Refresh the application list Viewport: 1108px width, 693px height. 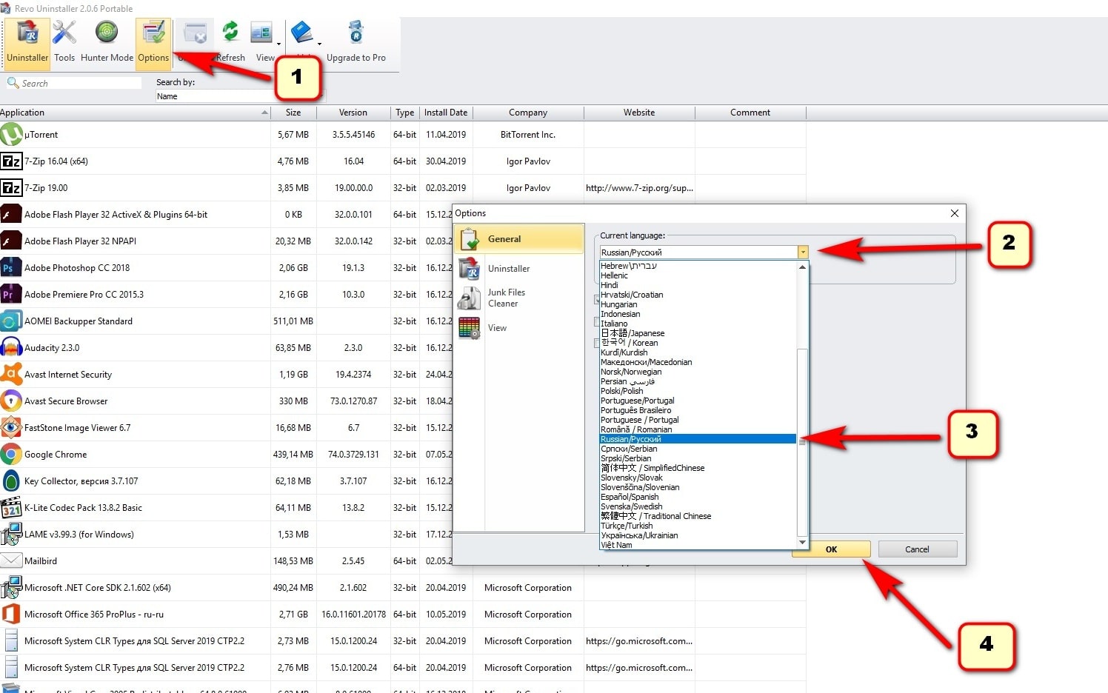[230, 42]
